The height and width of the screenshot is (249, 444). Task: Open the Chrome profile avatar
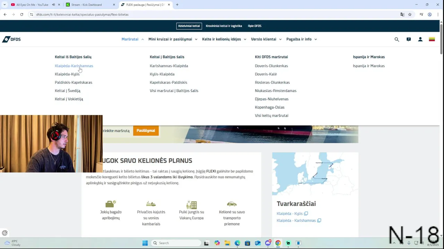[x=429, y=15]
